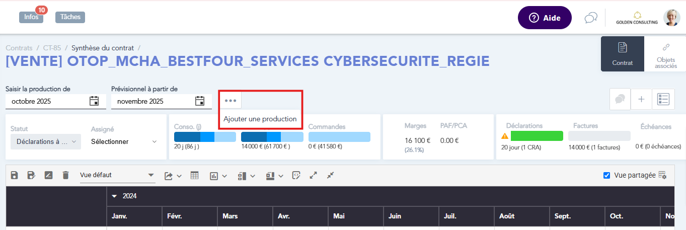This screenshot has height=230, width=686.
Task: Click the plus icon button
Action: [x=641, y=100]
